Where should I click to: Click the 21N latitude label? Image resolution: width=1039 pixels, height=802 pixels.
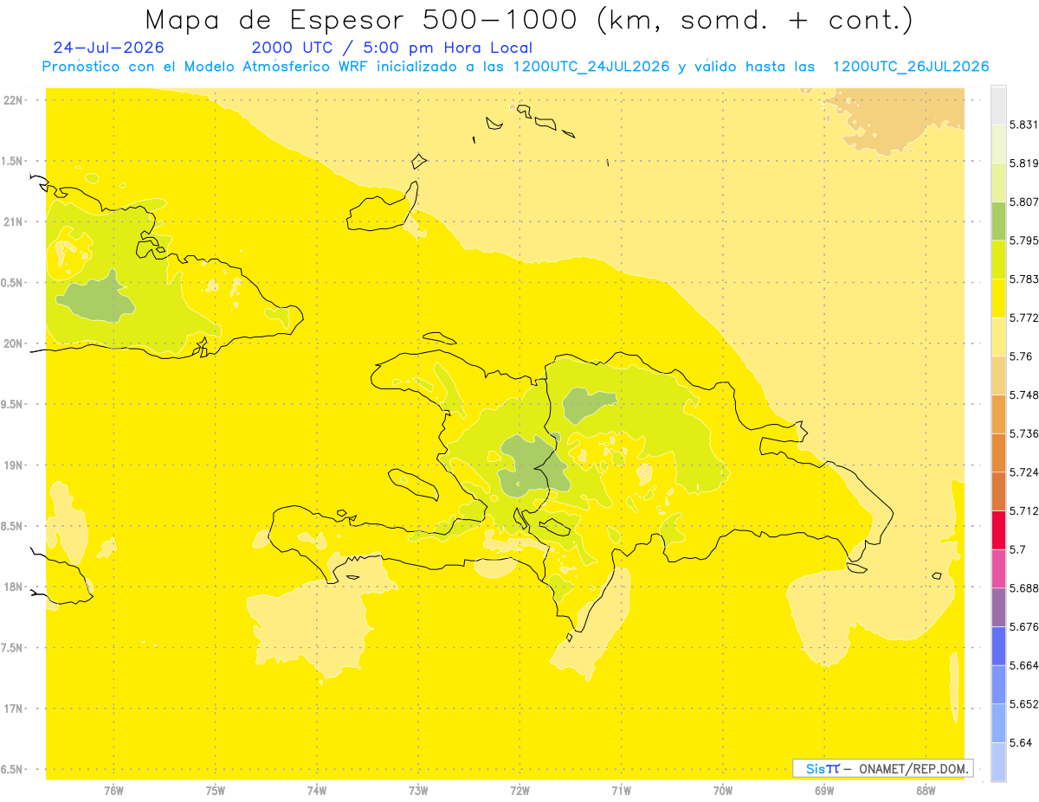coord(13,221)
